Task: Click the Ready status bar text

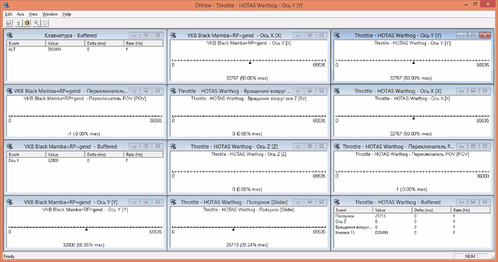Action: (x=9, y=256)
